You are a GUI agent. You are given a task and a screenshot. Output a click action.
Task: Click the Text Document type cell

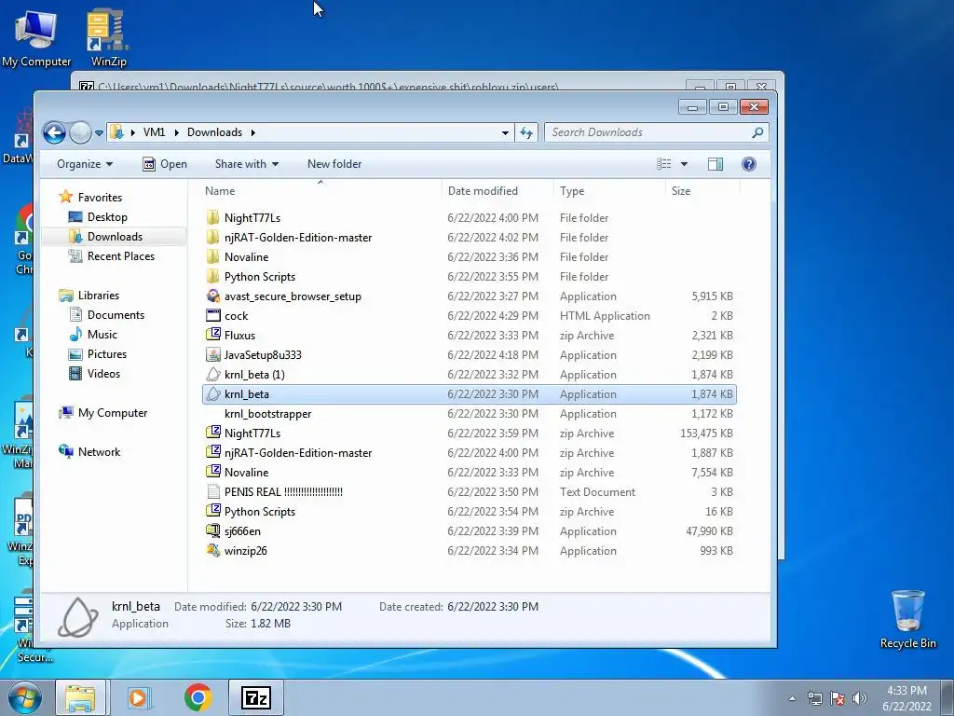pos(597,492)
